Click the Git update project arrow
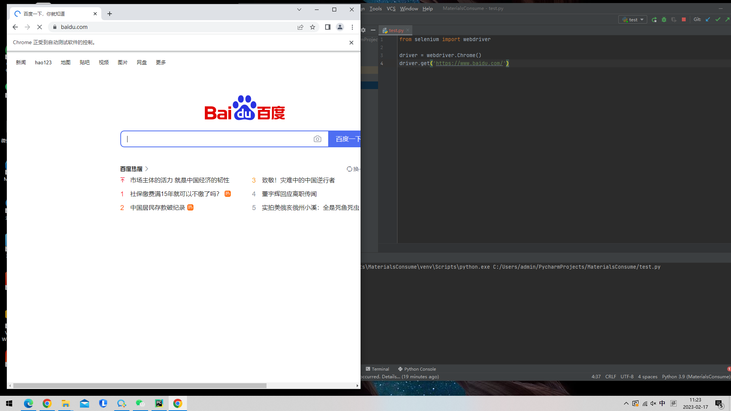The image size is (731, 411). pyautogui.click(x=708, y=19)
